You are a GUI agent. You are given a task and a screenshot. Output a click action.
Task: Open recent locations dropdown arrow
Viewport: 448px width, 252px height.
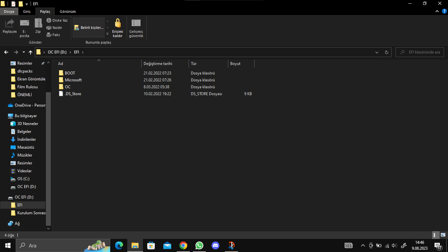tap(24, 52)
